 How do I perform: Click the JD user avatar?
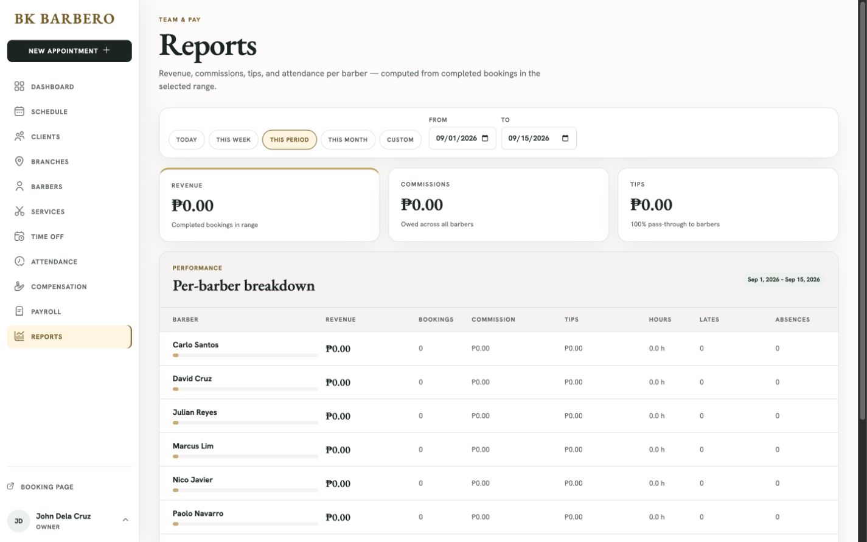tap(19, 521)
